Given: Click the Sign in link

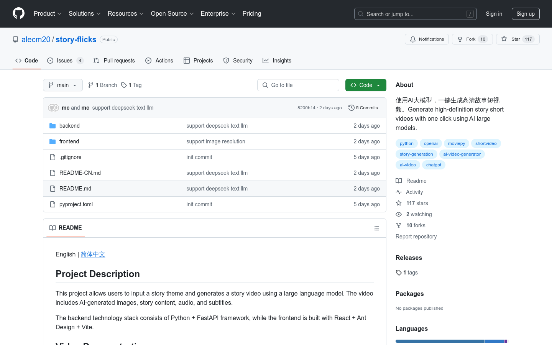Looking at the screenshot, I should [494, 14].
